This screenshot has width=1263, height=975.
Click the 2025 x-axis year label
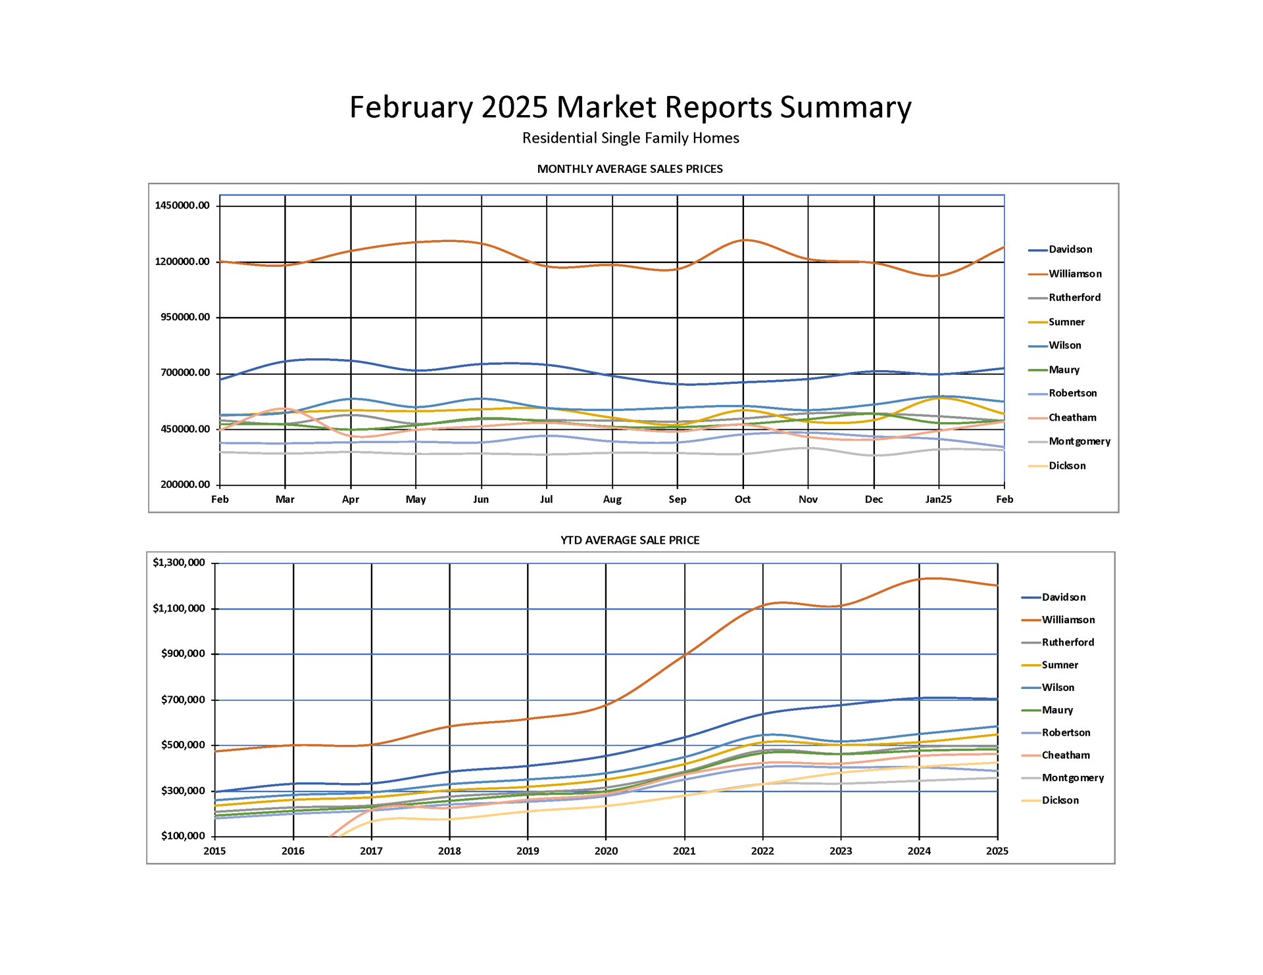click(997, 851)
